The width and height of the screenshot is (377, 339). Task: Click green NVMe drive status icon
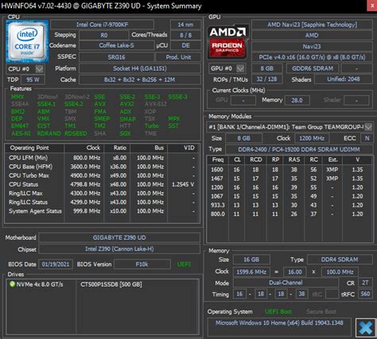click(x=12, y=284)
